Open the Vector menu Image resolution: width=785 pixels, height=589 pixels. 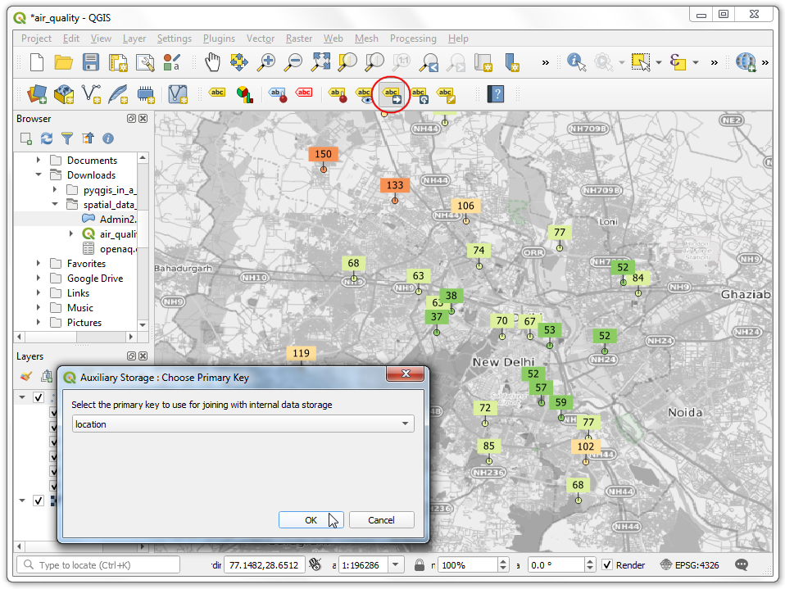261,39
